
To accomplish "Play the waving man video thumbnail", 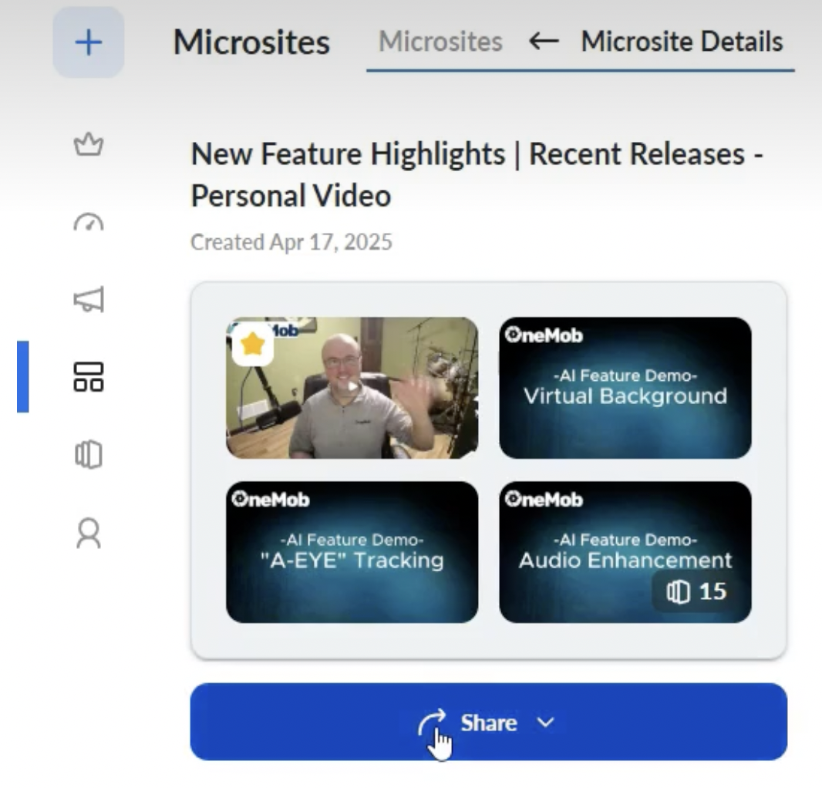I will point(352,388).
